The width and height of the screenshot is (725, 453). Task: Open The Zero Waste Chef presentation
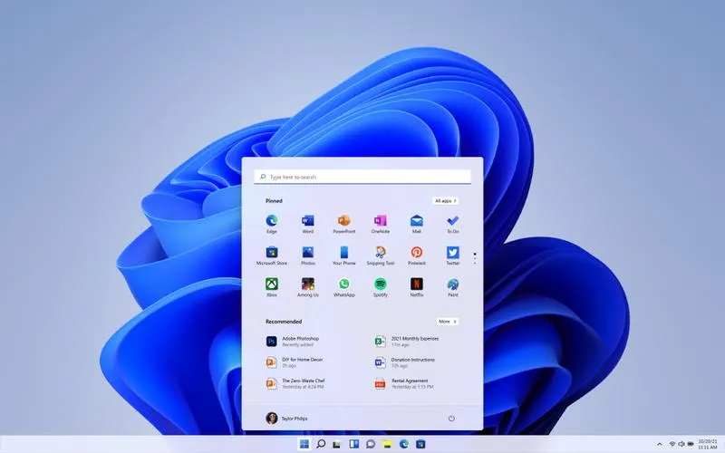coord(295,383)
